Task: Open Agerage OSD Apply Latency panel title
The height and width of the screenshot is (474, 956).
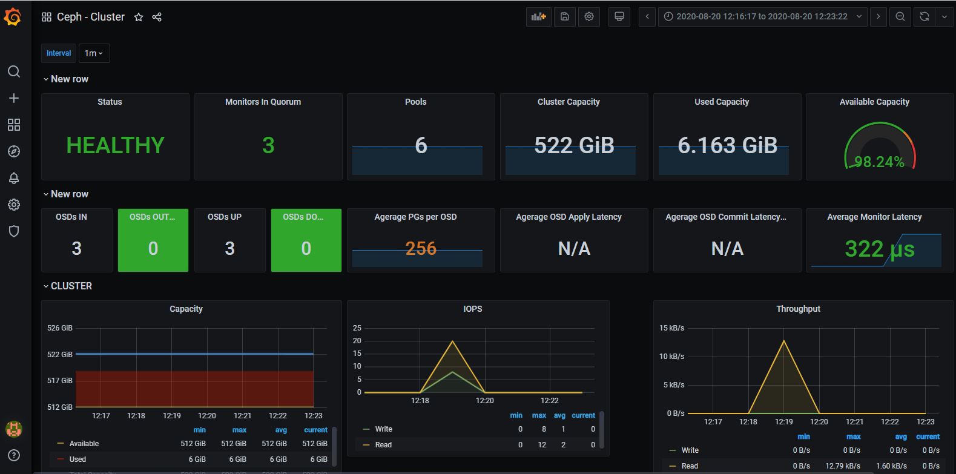Action: tap(569, 217)
